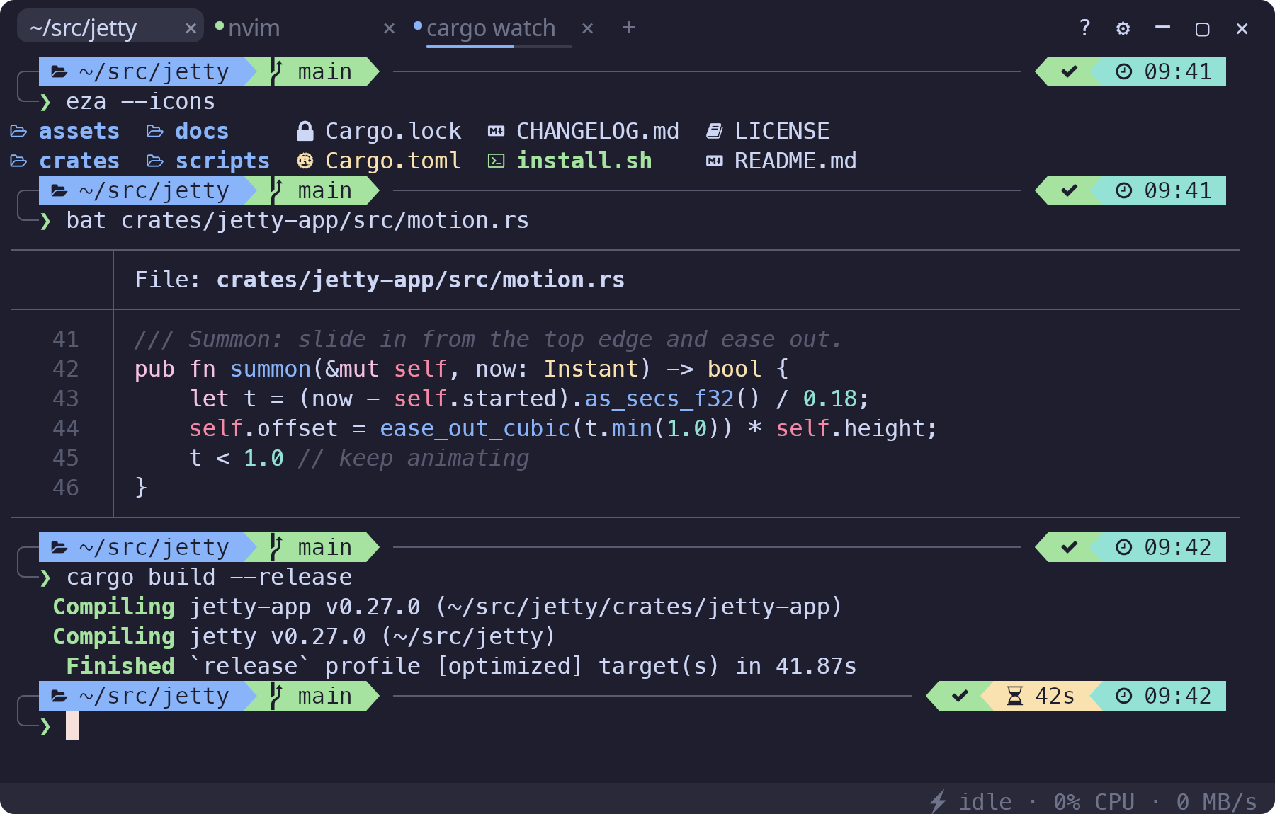This screenshot has height=814, width=1275.
Task: Click the README.md file name
Action: click(795, 161)
